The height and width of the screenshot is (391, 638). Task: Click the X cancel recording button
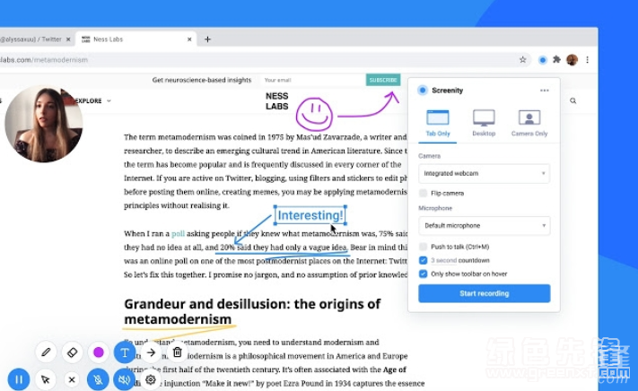click(x=72, y=379)
